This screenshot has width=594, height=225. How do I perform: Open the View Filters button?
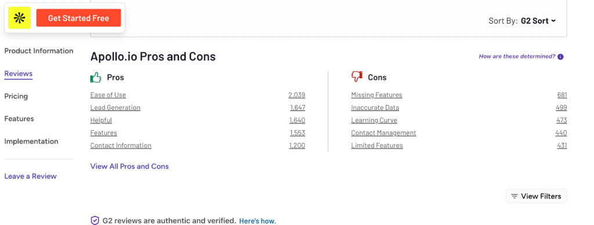coord(536,196)
